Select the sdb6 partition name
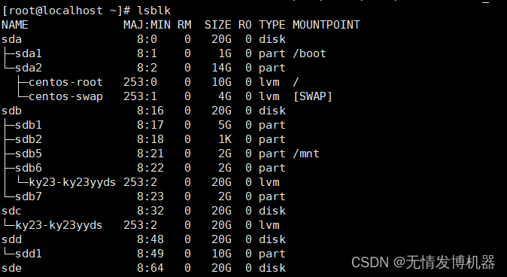 coord(29,168)
